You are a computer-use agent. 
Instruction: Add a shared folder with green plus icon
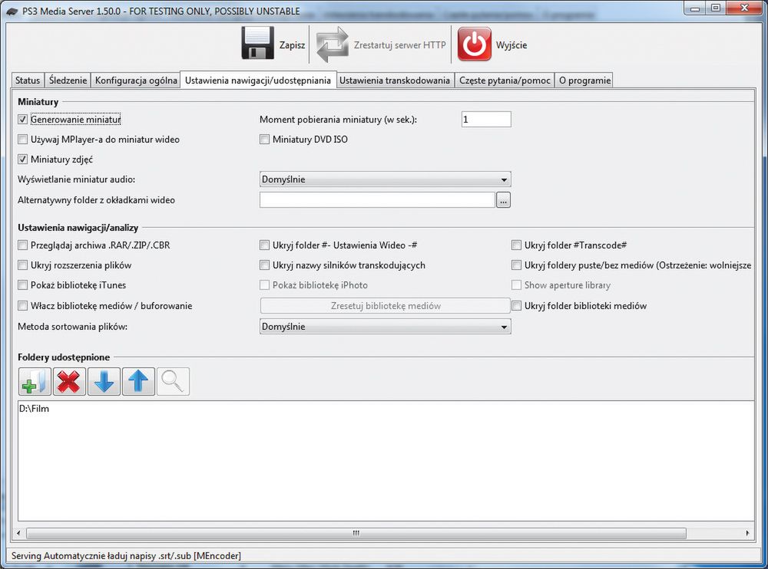point(35,382)
